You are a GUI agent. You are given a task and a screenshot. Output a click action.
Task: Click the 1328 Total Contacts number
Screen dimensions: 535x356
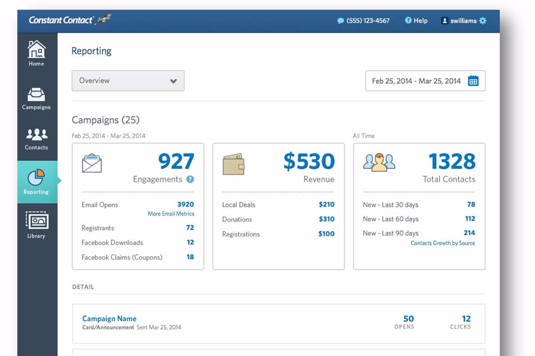click(452, 162)
